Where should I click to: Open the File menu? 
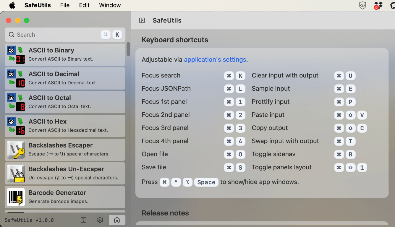point(65,5)
